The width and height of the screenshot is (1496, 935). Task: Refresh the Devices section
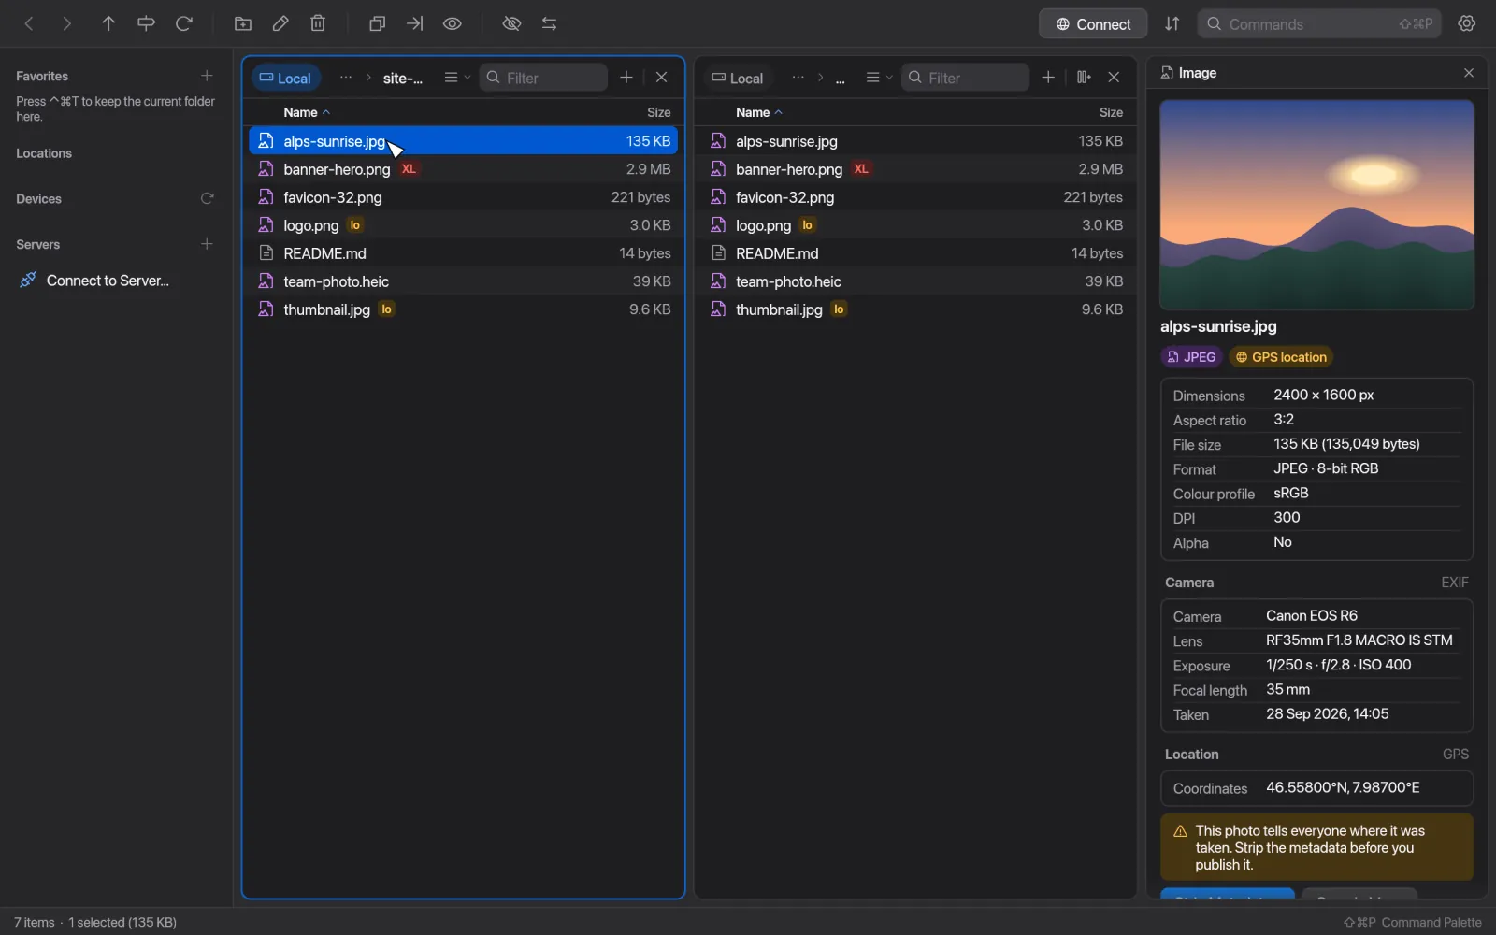pyautogui.click(x=207, y=198)
